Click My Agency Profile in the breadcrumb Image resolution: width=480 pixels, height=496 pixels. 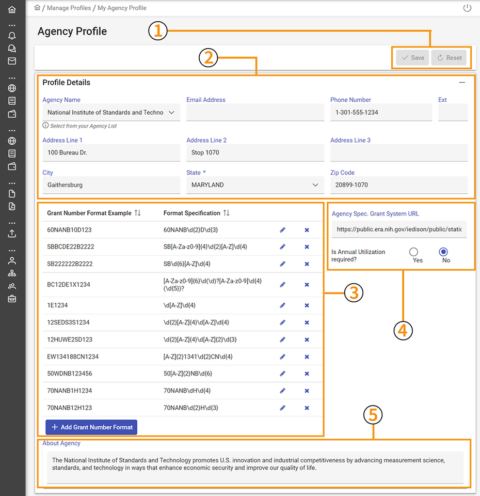pyautogui.click(x=122, y=8)
